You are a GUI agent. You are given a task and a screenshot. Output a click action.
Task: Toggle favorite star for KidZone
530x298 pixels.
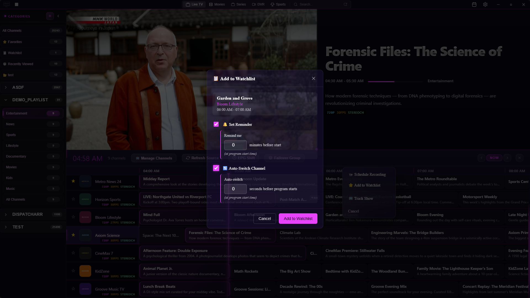coord(73,271)
